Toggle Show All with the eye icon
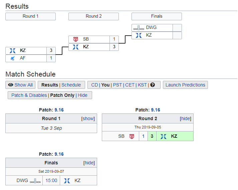The image size is (238, 190). point(20,85)
